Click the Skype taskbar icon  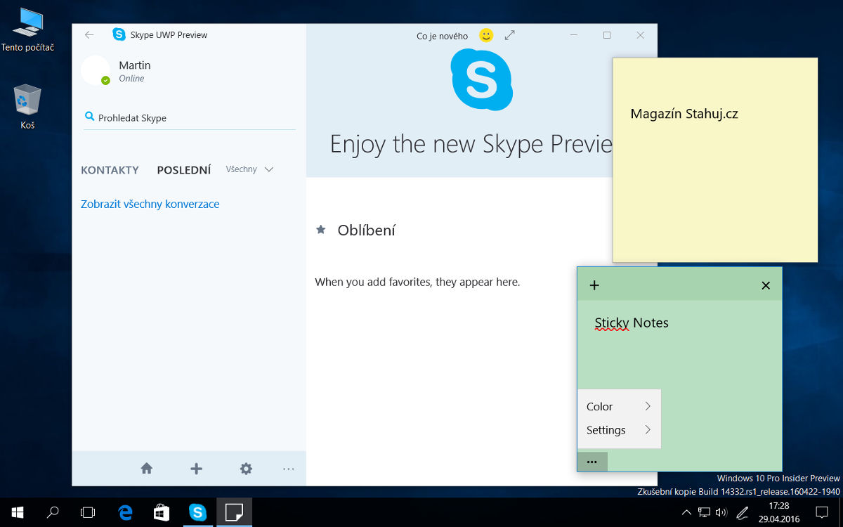[x=198, y=512]
